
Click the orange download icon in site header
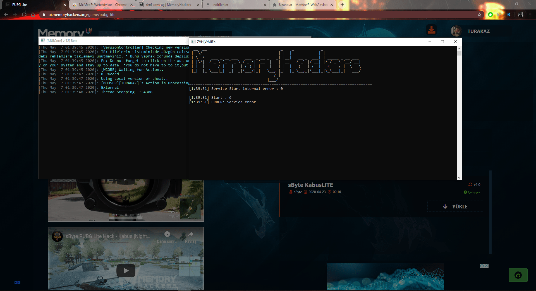point(431,30)
